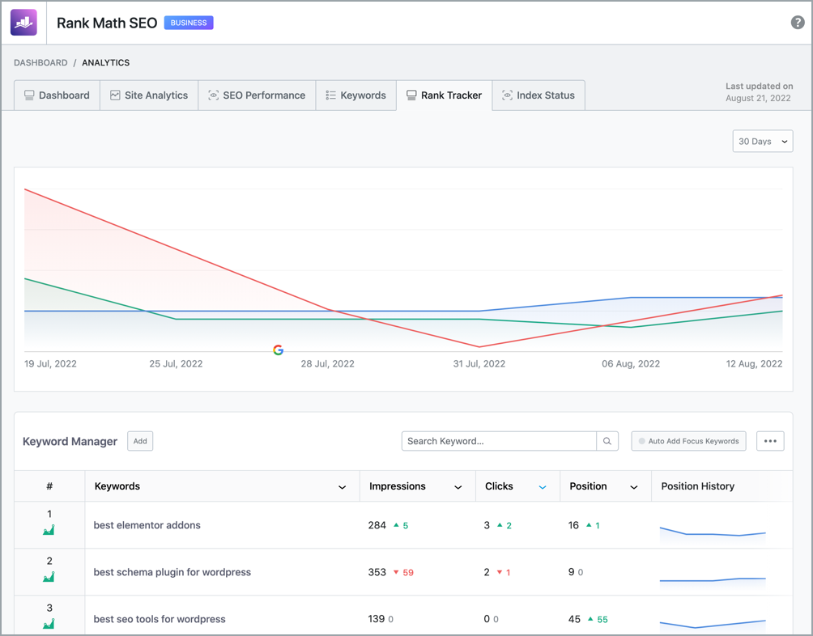Click chart icon for best schema plugin row
This screenshot has height=636, width=813.
click(x=49, y=576)
